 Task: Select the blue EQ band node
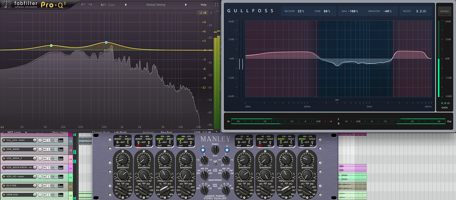106,42
